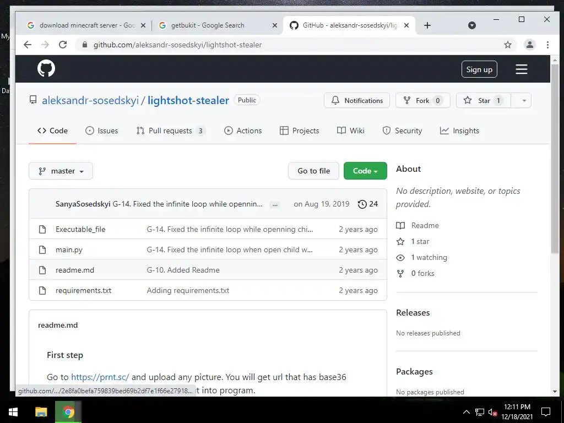Close the GitHub tab
Screen dimensions: 564x423
point(406,25)
